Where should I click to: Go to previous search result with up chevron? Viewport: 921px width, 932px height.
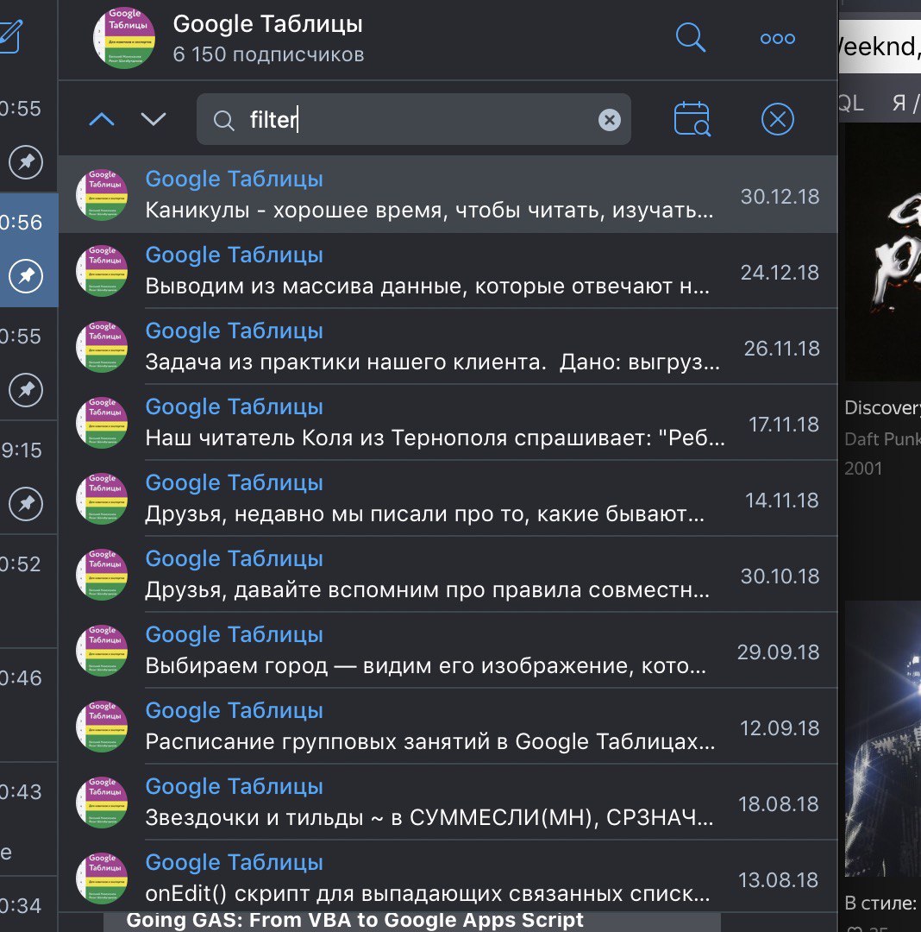[102, 119]
